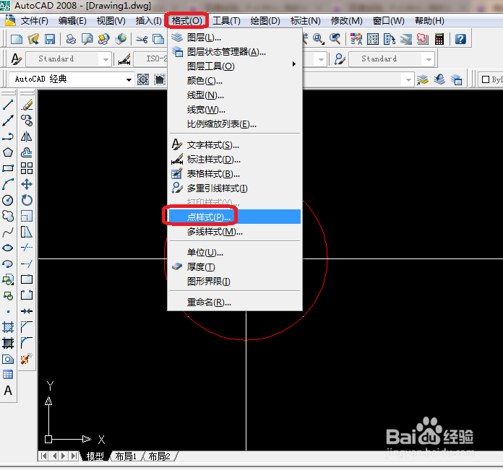Open the 绘图(D) menu
503x470 pixels.
click(x=265, y=21)
